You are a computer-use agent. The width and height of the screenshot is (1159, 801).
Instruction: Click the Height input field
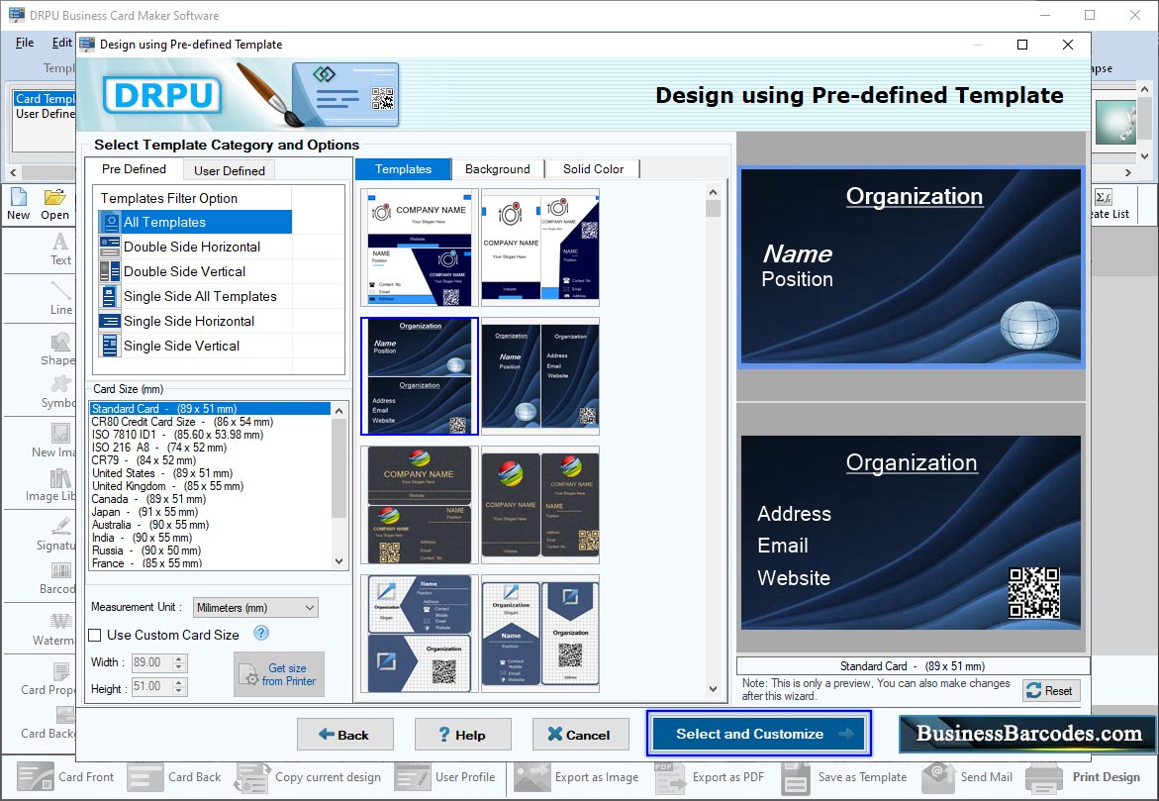point(151,687)
